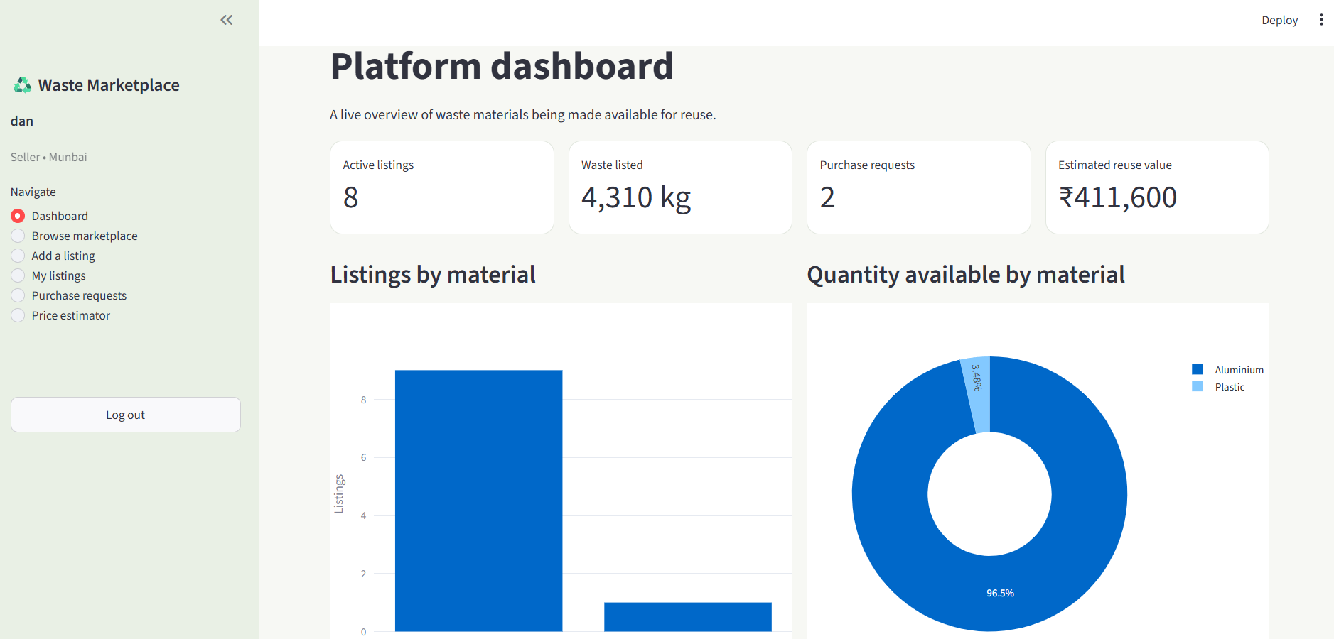Click the username dan in sidebar
This screenshot has width=1334, height=639.
[x=22, y=121]
